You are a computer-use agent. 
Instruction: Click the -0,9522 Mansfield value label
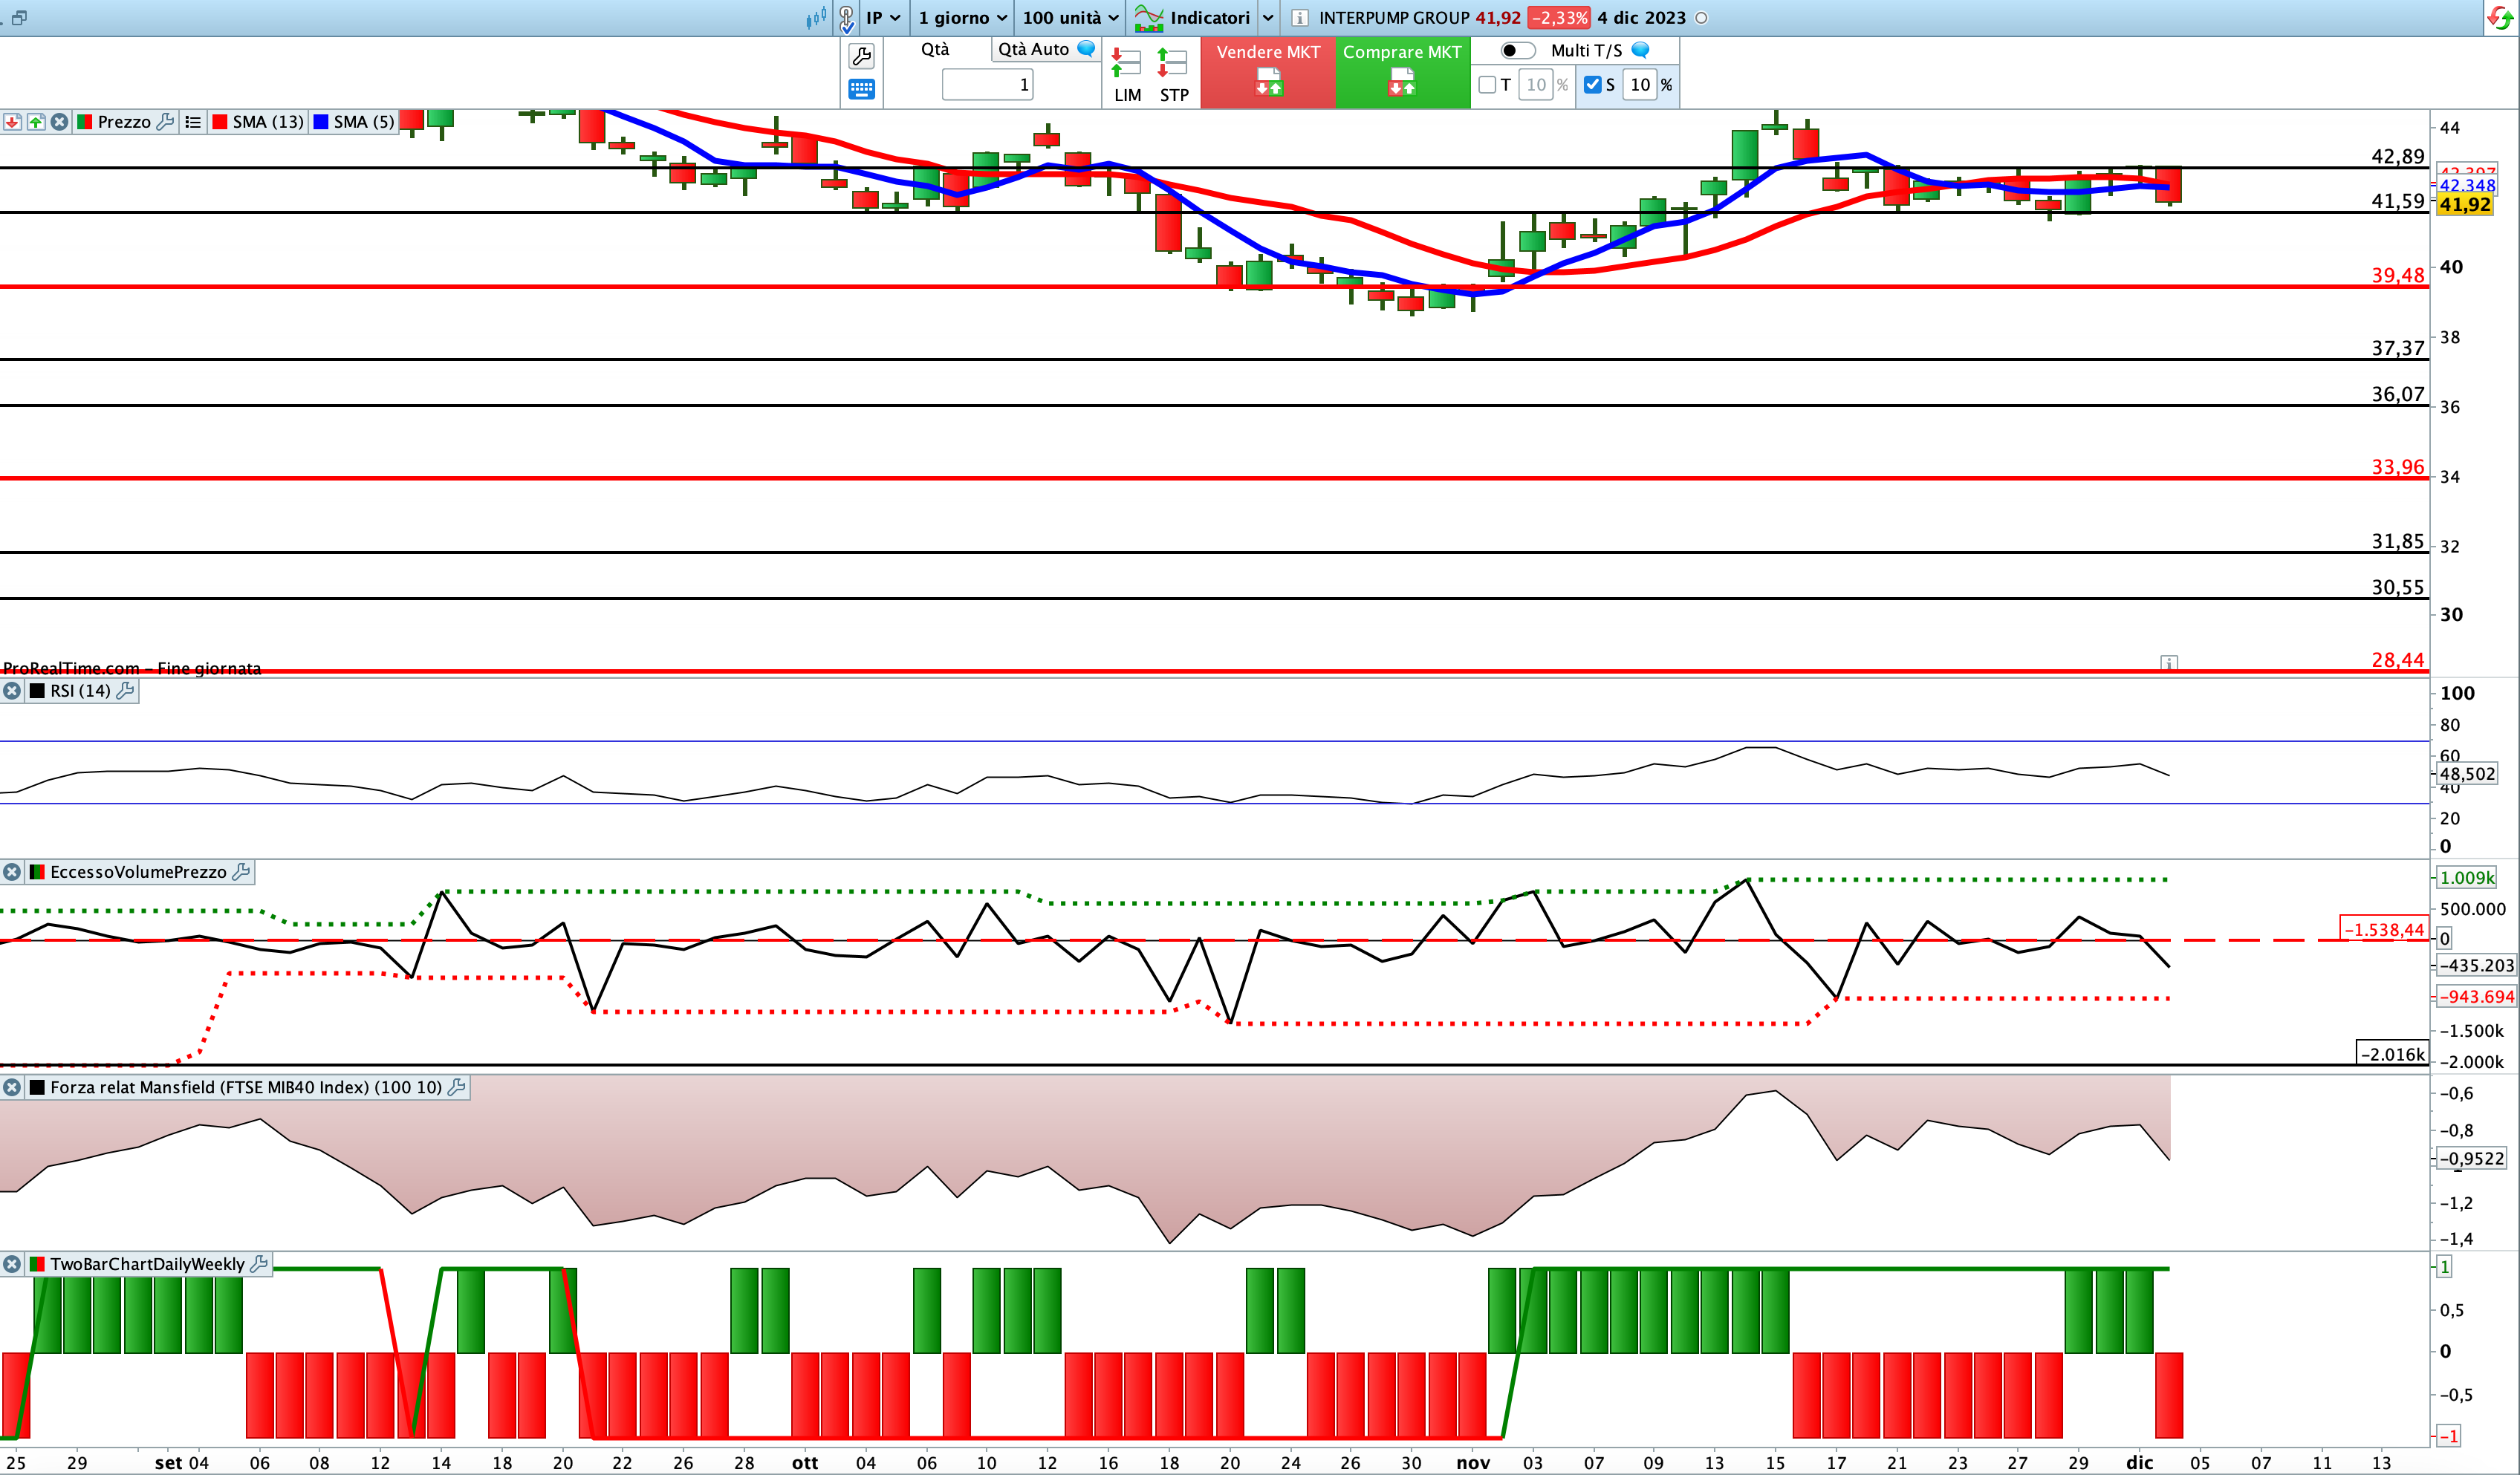(x=2471, y=1159)
